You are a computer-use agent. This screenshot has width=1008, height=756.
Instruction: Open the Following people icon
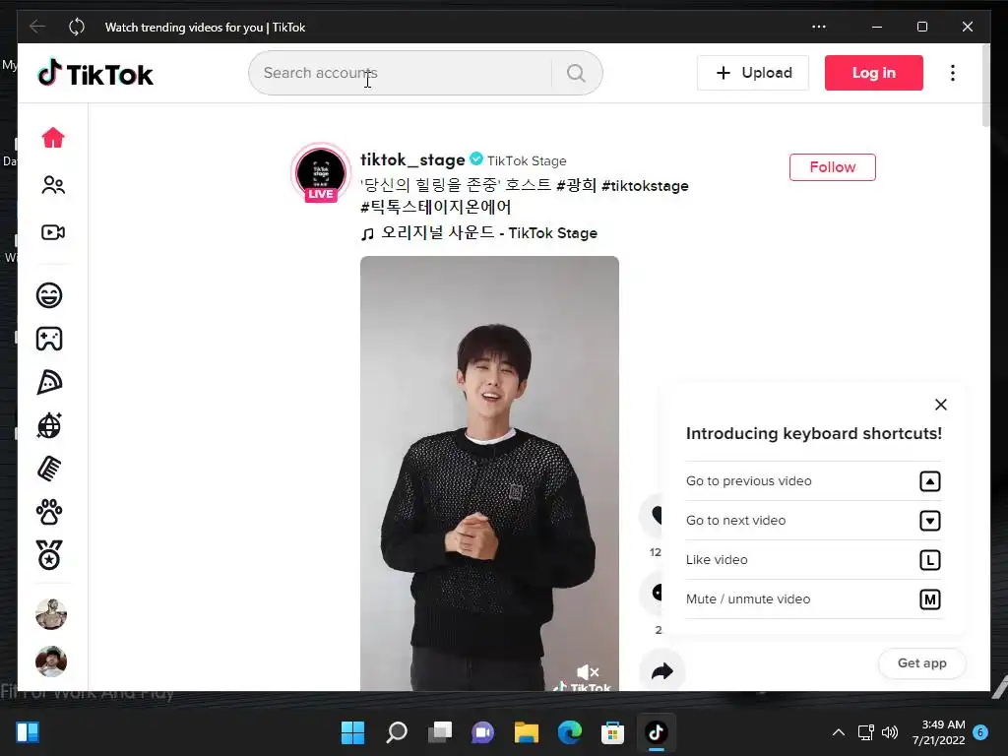(x=53, y=185)
